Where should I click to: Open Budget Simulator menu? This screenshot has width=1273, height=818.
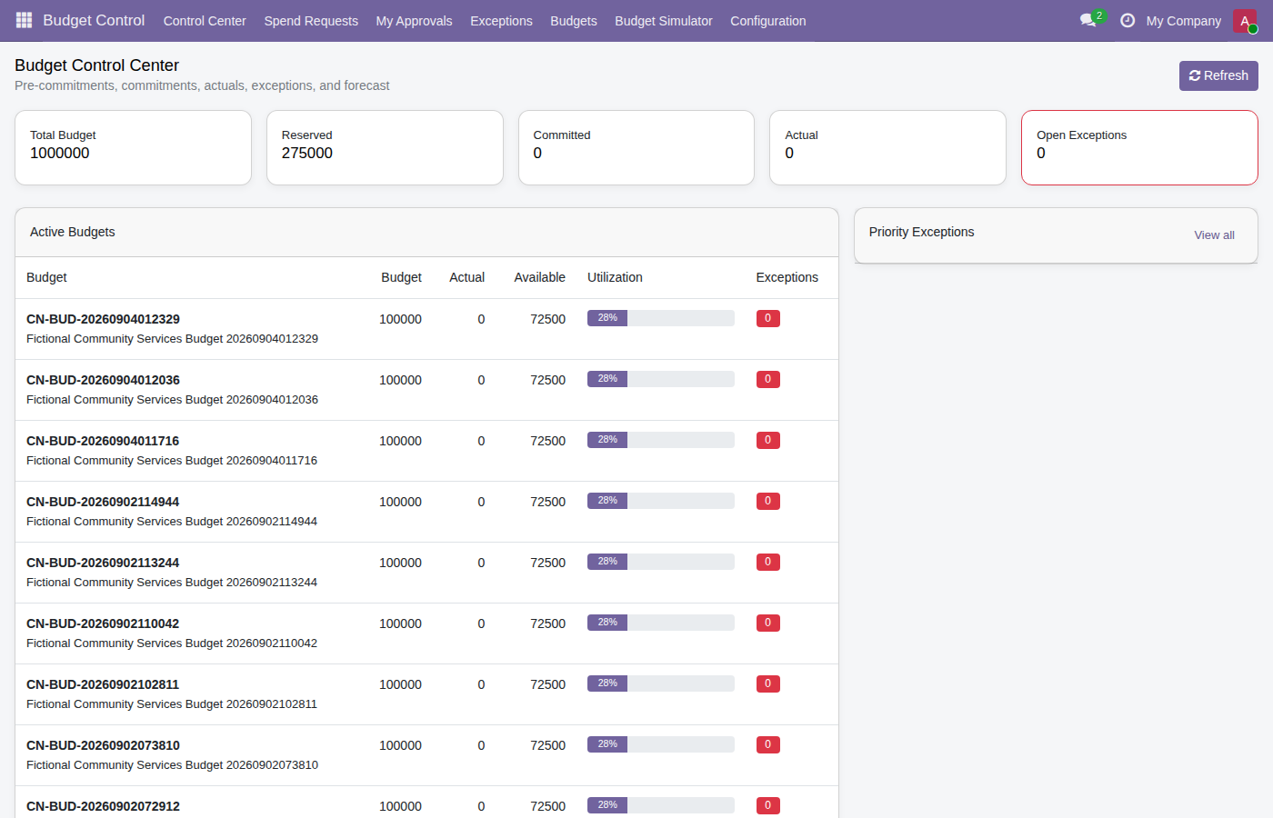click(664, 21)
